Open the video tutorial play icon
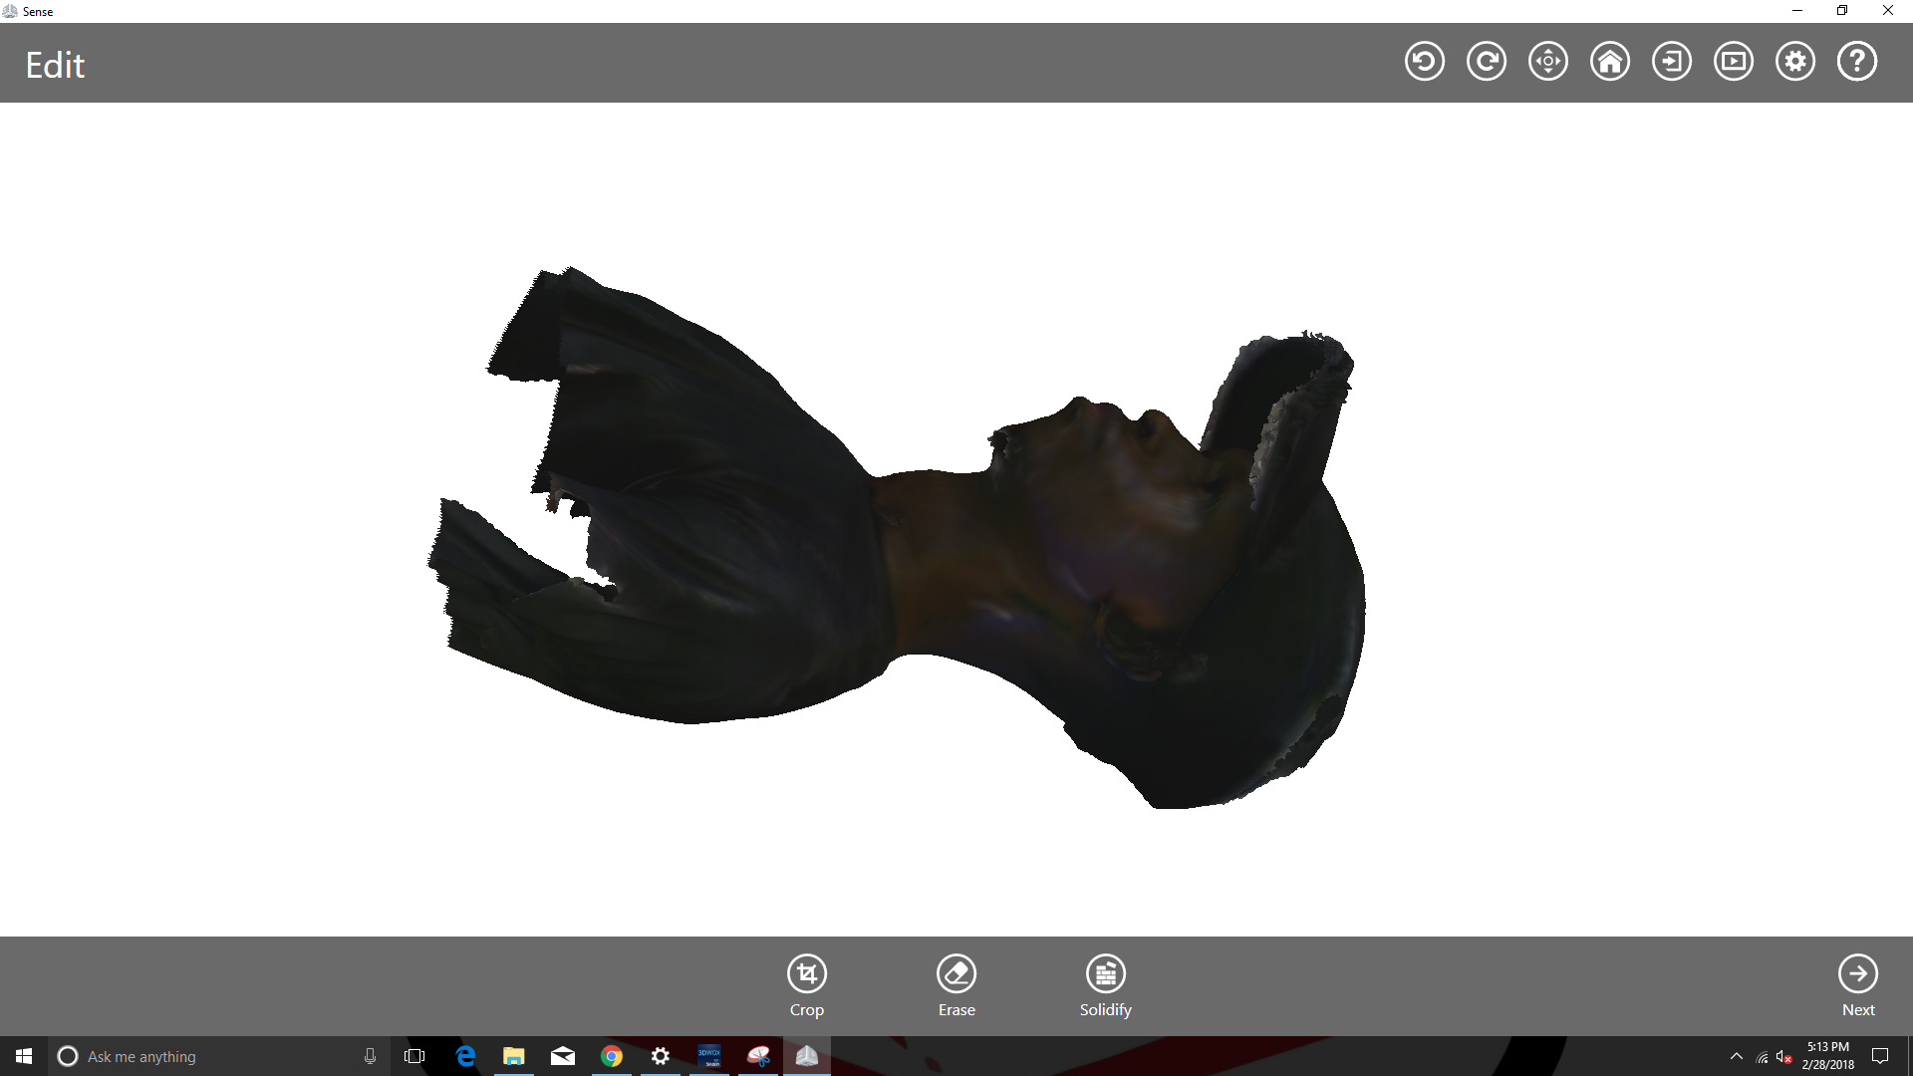Image resolution: width=1913 pixels, height=1076 pixels. click(x=1734, y=62)
